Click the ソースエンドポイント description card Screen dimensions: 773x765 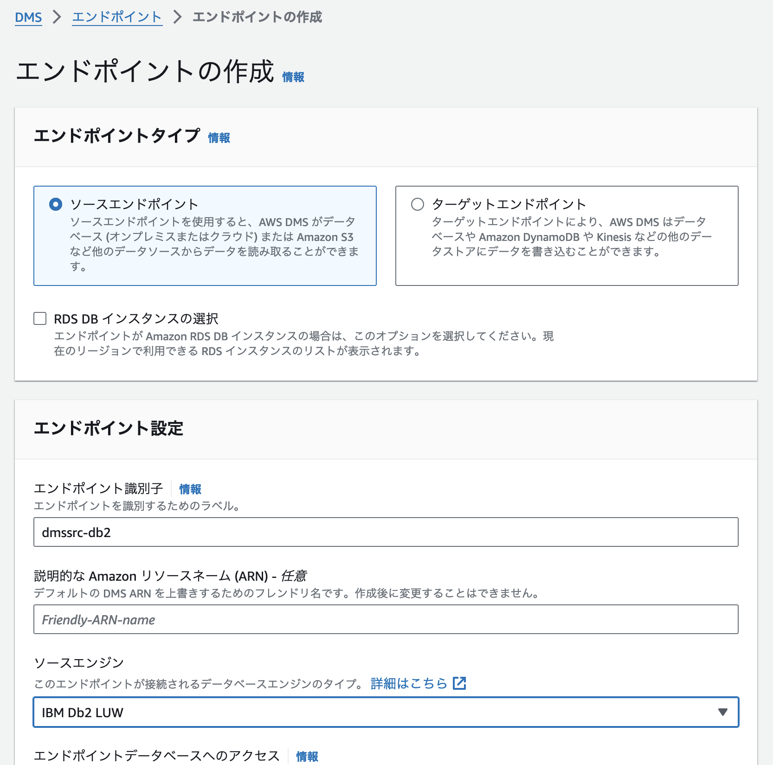(205, 236)
